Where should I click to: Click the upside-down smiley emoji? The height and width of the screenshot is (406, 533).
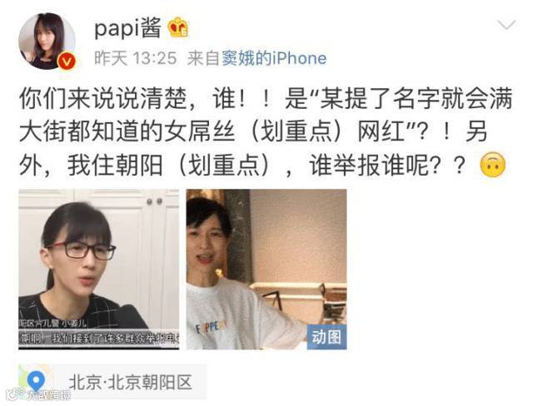(x=492, y=165)
